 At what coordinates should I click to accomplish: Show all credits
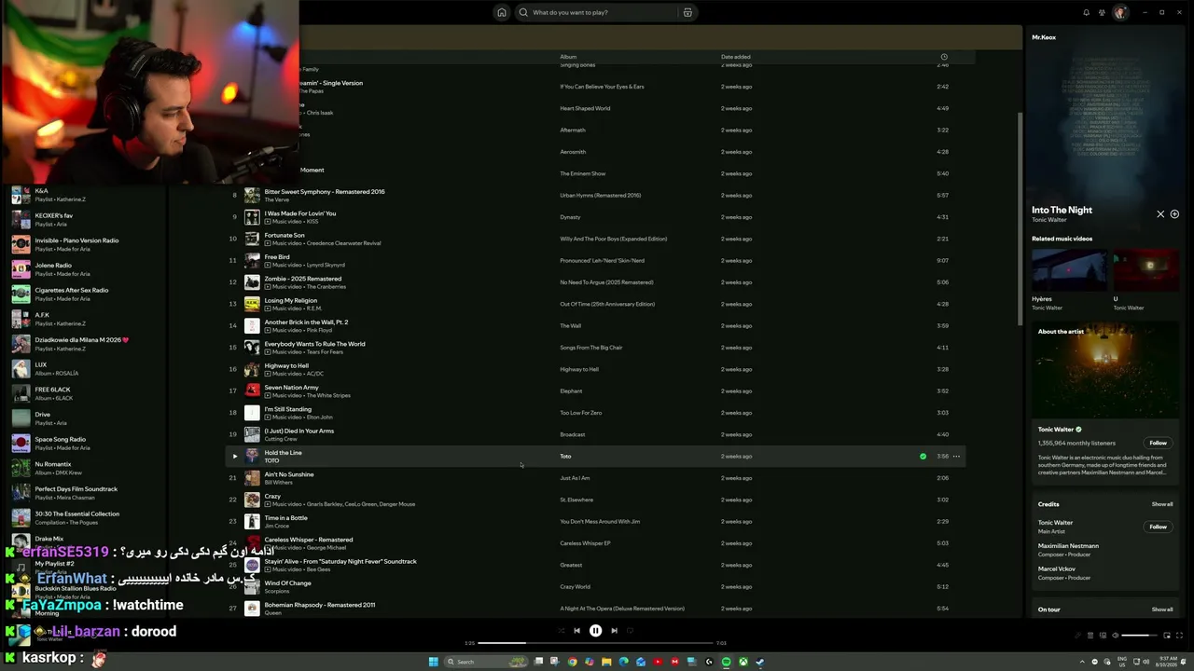click(x=1161, y=504)
